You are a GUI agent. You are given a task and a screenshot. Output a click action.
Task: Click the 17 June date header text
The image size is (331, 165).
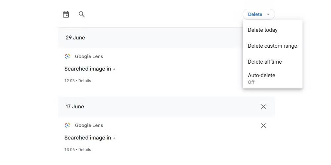tap(75, 107)
